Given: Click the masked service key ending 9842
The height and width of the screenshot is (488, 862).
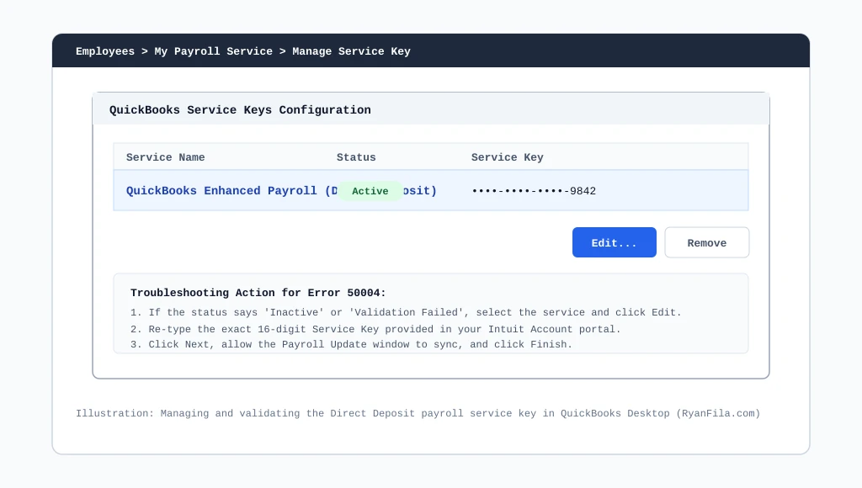Looking at the screenshot, I should [x=534, y=191].
